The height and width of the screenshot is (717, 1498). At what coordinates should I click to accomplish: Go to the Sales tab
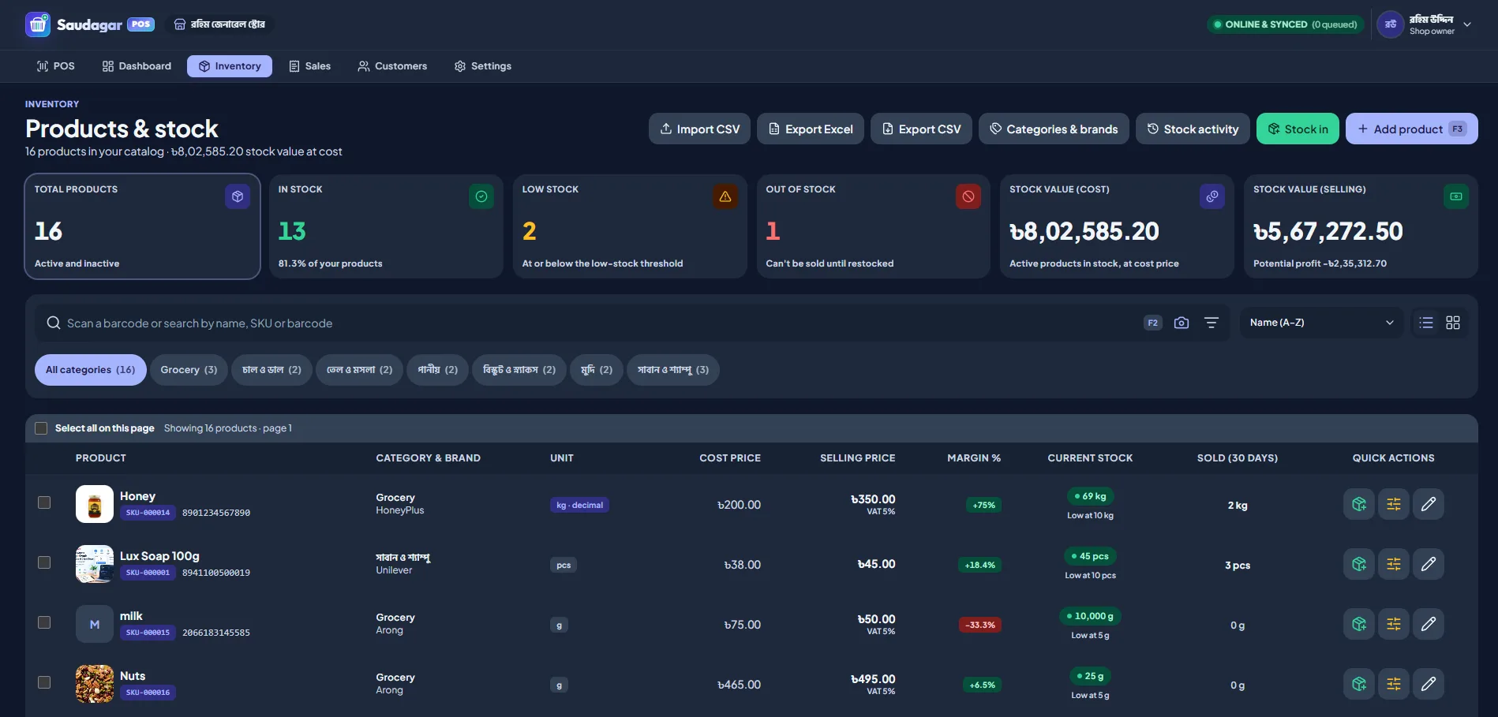pyautogui.click(x=309, y=66)
